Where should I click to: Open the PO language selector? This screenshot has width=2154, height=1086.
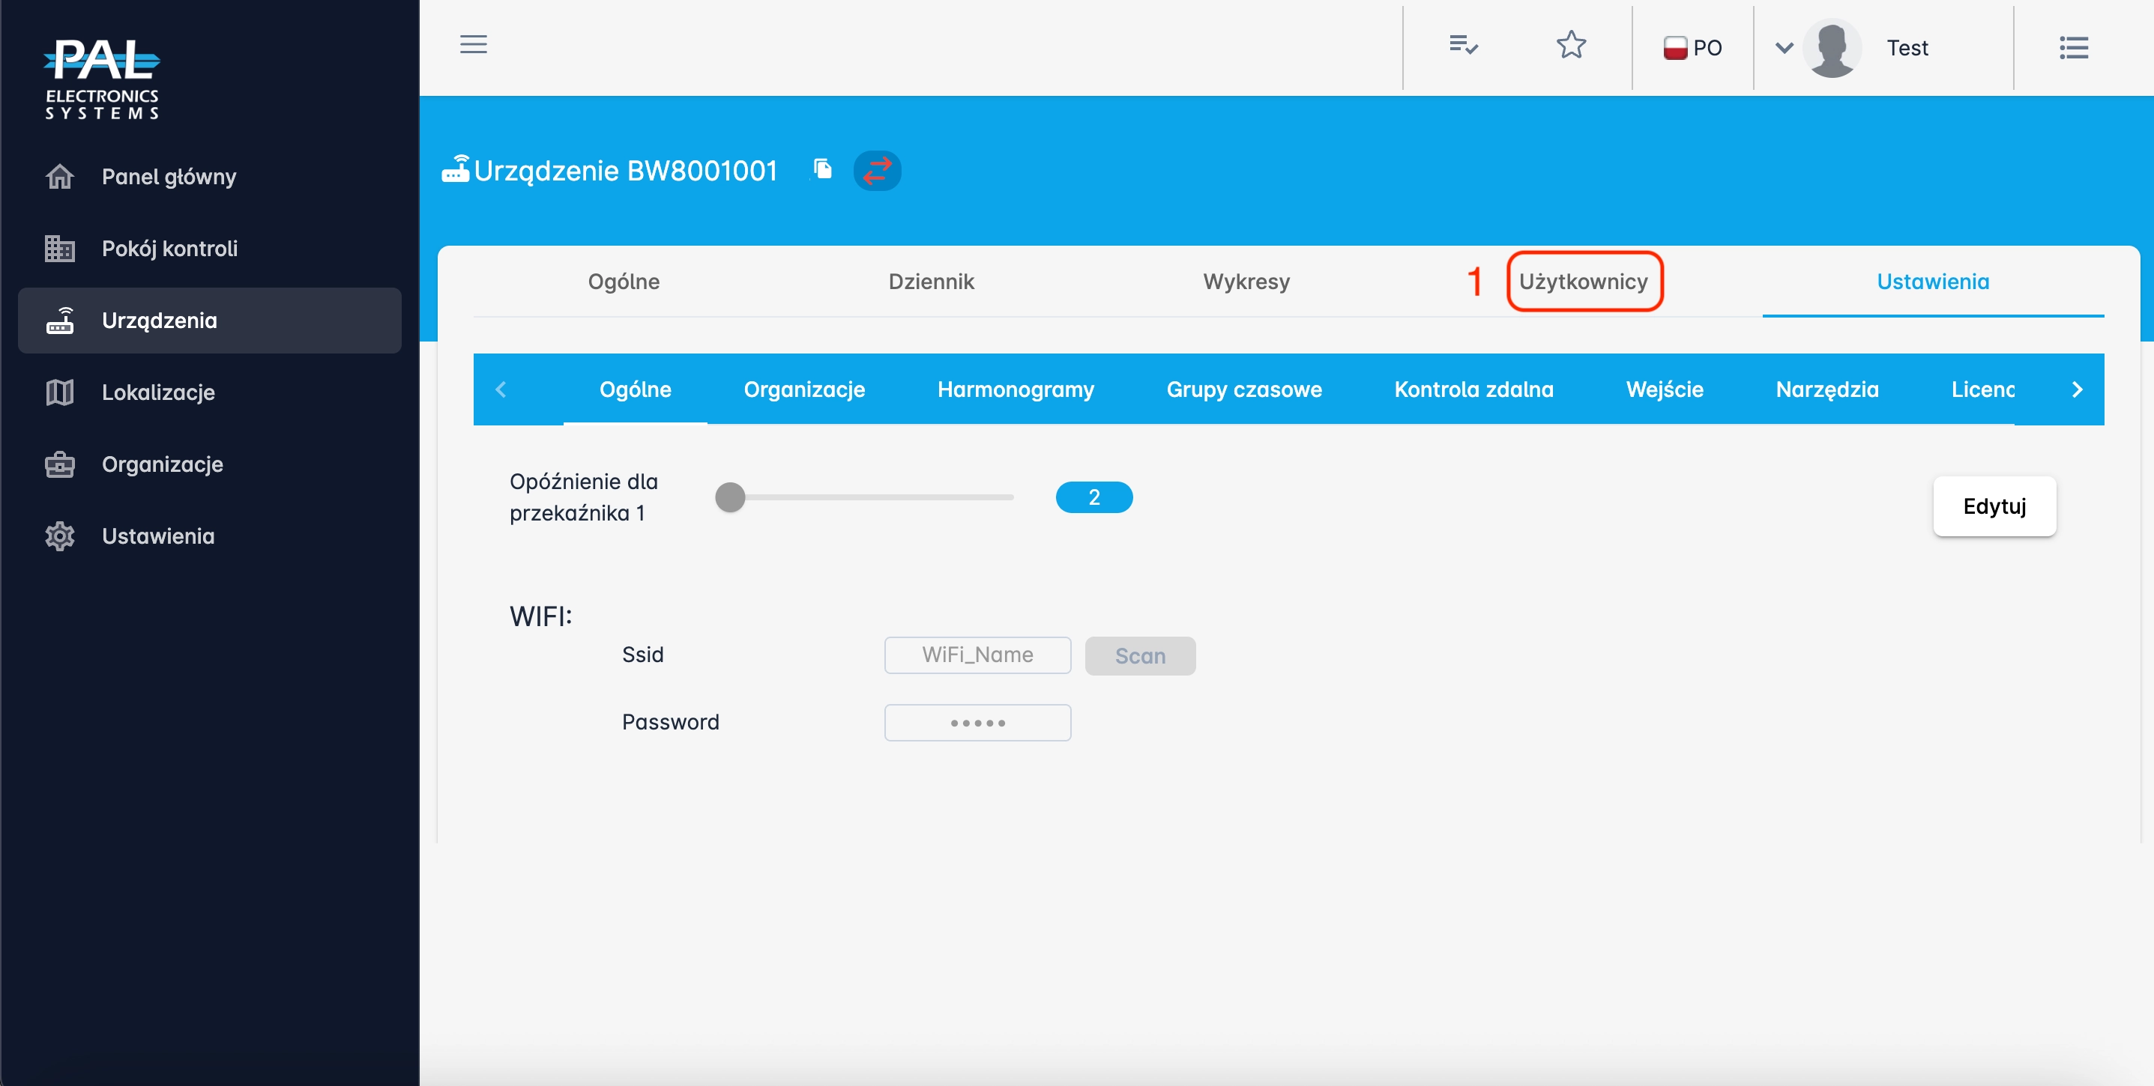pos(1692,48)
